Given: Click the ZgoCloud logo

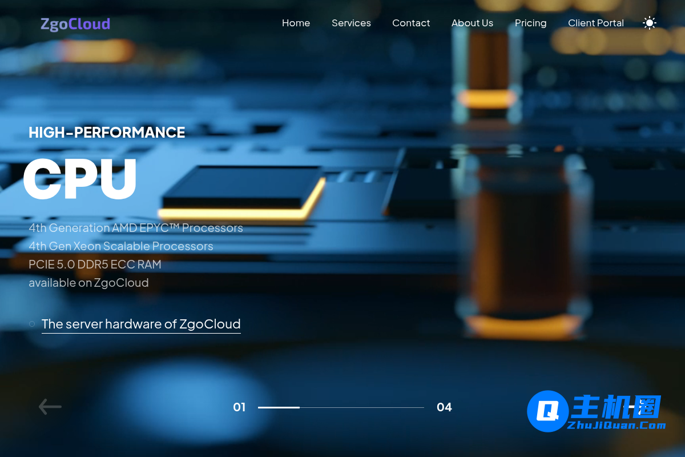Looking at the screenshot, I should point(75,24).
